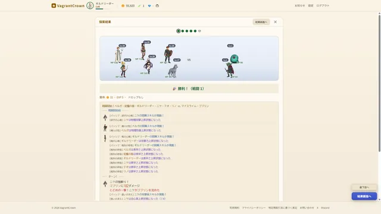Click the party popper icon in the victory banner

point(174,89)
